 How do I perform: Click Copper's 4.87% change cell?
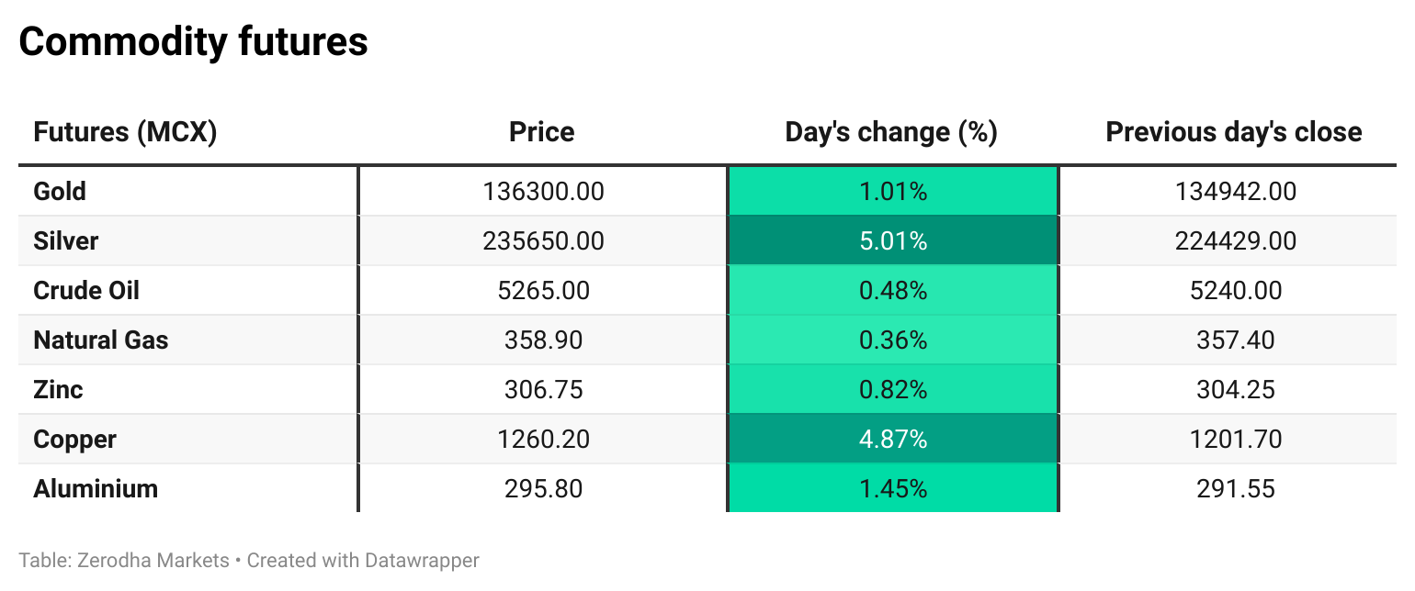(892, 440)
